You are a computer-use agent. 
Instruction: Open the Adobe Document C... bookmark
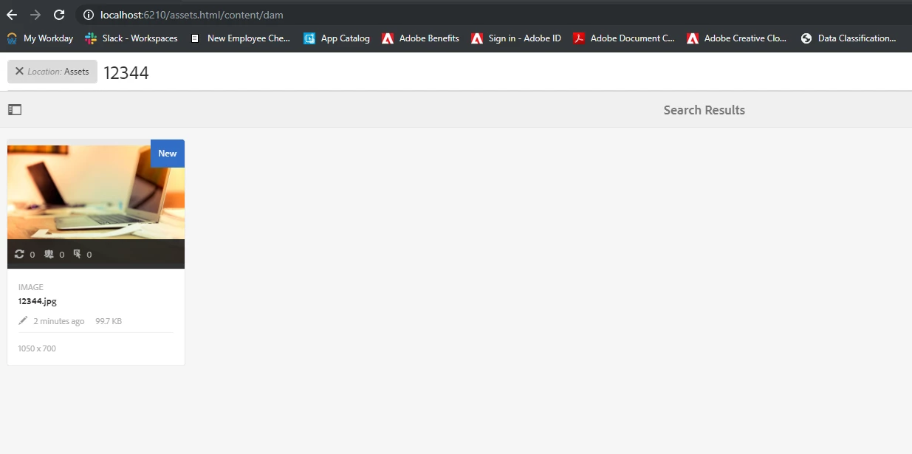pyautogui.click(x=624, y=38)
